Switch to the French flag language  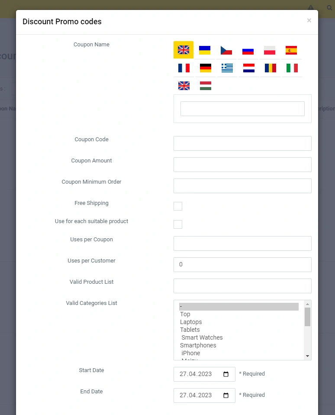pyautogui.click(x=184, y=68)
